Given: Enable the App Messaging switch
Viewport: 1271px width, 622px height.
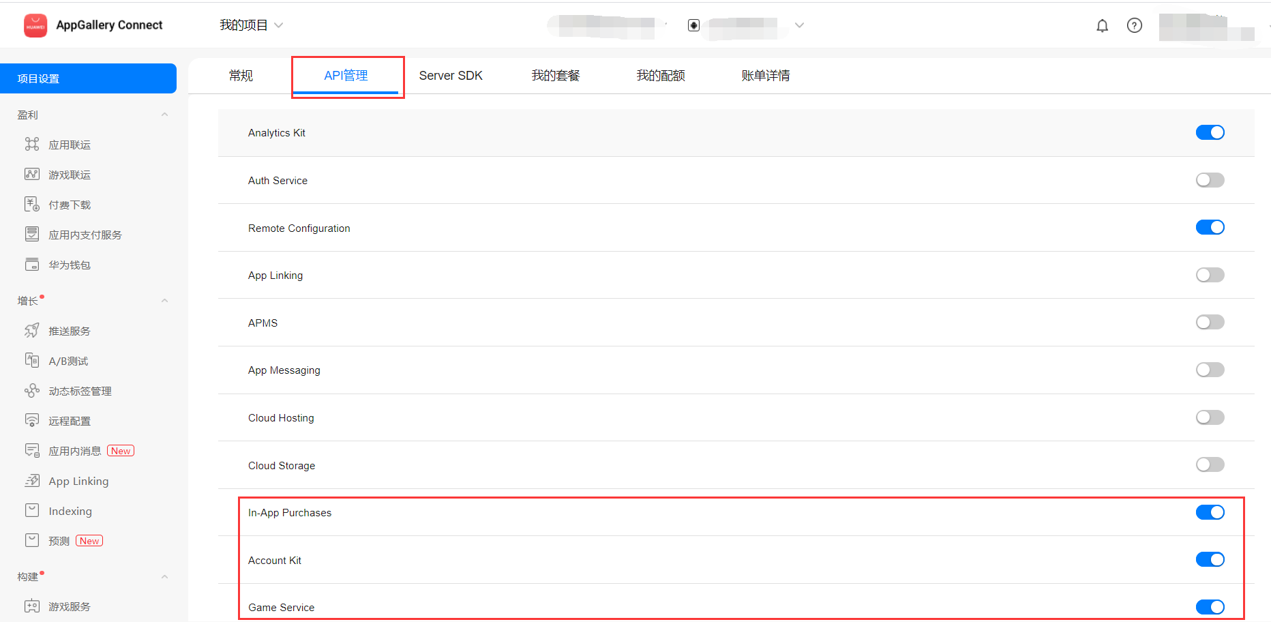Looking at the screenshot, I should tap(1210, 370).
